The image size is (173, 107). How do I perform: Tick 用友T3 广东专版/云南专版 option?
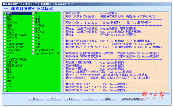(x=65, y=75)
